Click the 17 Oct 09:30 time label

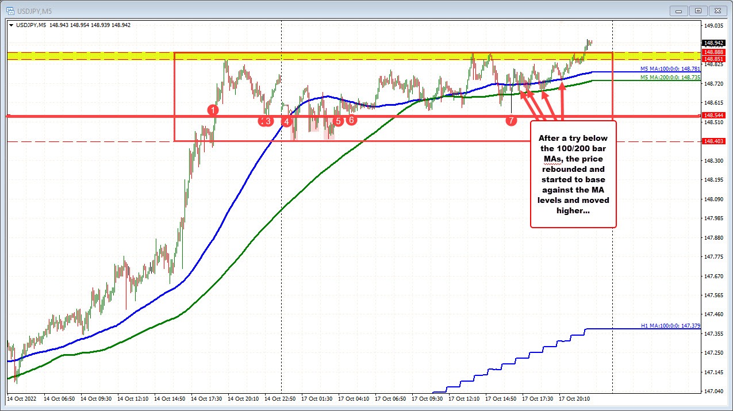tap(427, 398)
